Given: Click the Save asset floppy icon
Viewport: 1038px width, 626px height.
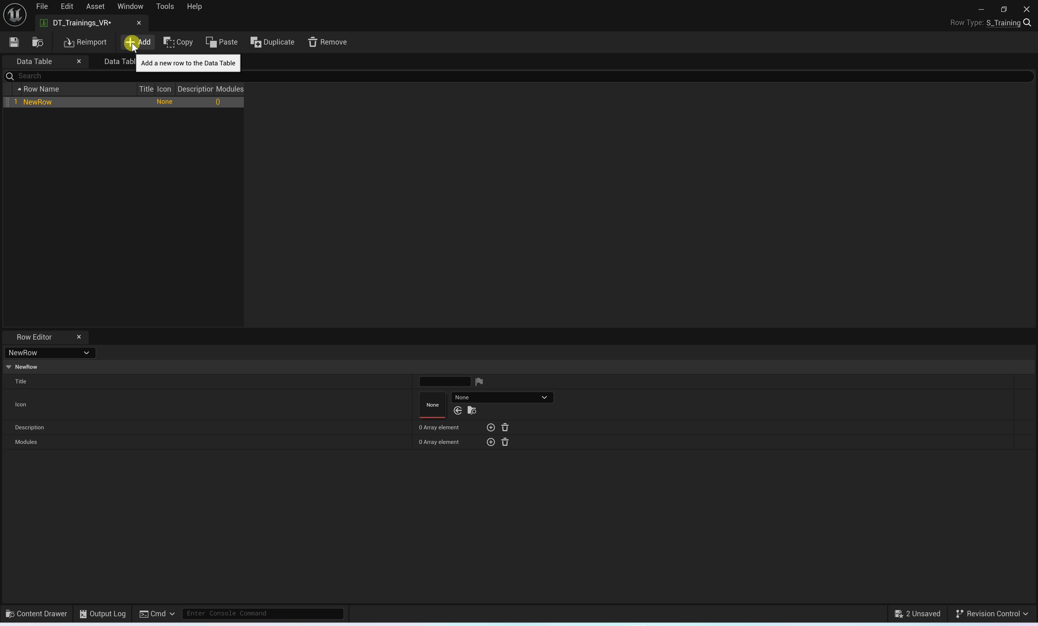Looking at the screenshot, I should click(14, 42).
